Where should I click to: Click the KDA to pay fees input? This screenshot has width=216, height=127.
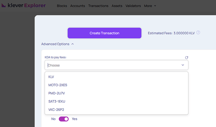[x=113, y=65]
